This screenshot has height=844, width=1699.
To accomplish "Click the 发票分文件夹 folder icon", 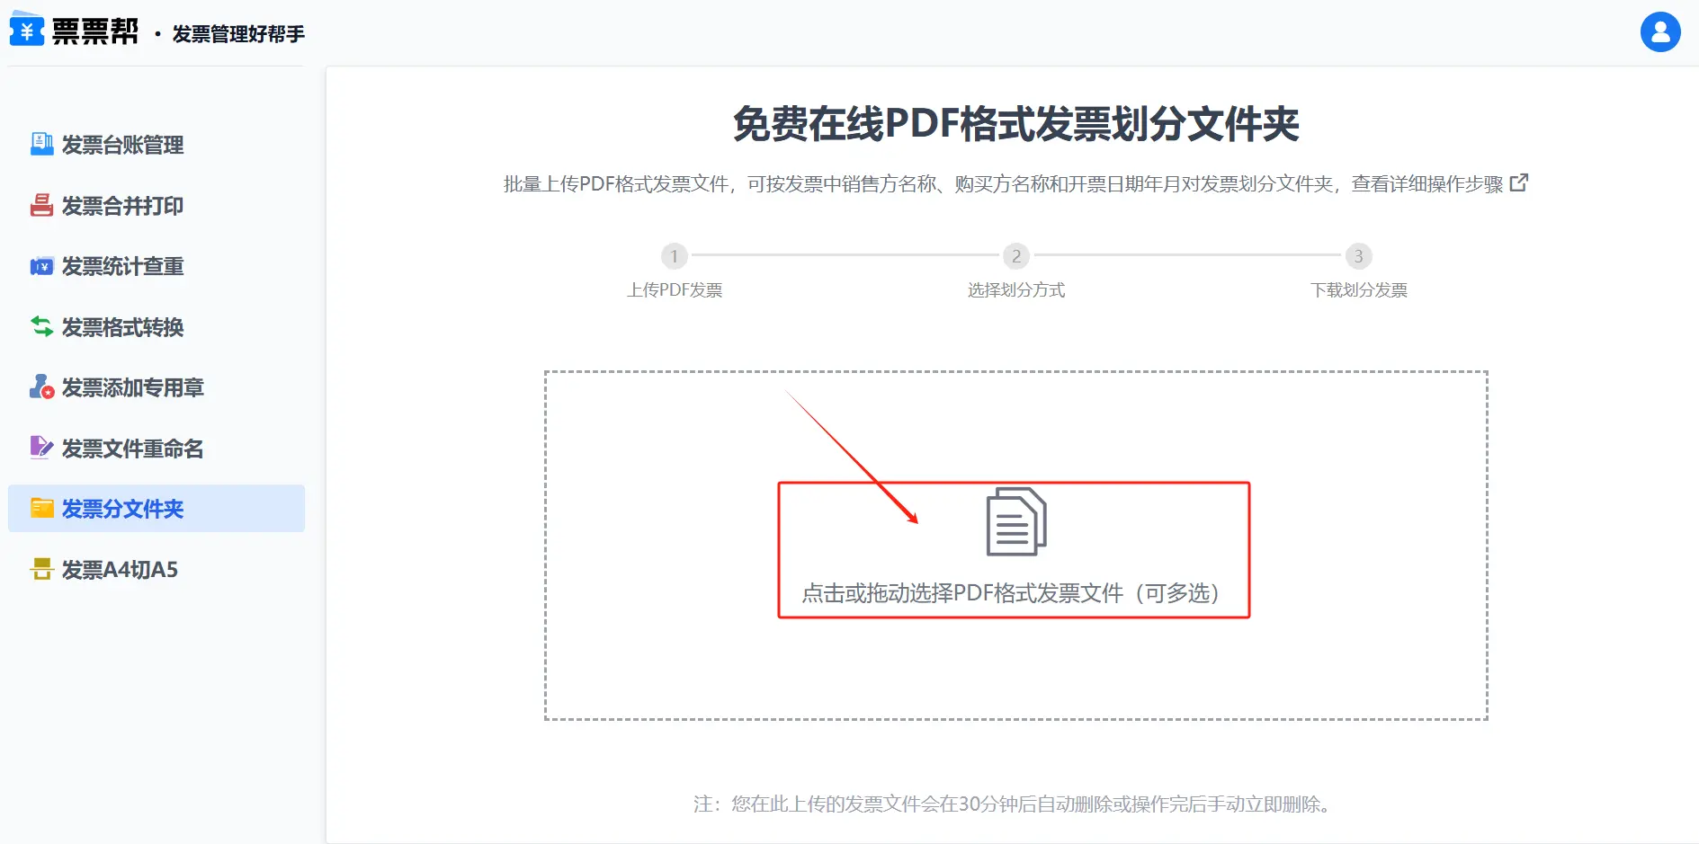I will point(41,508).
